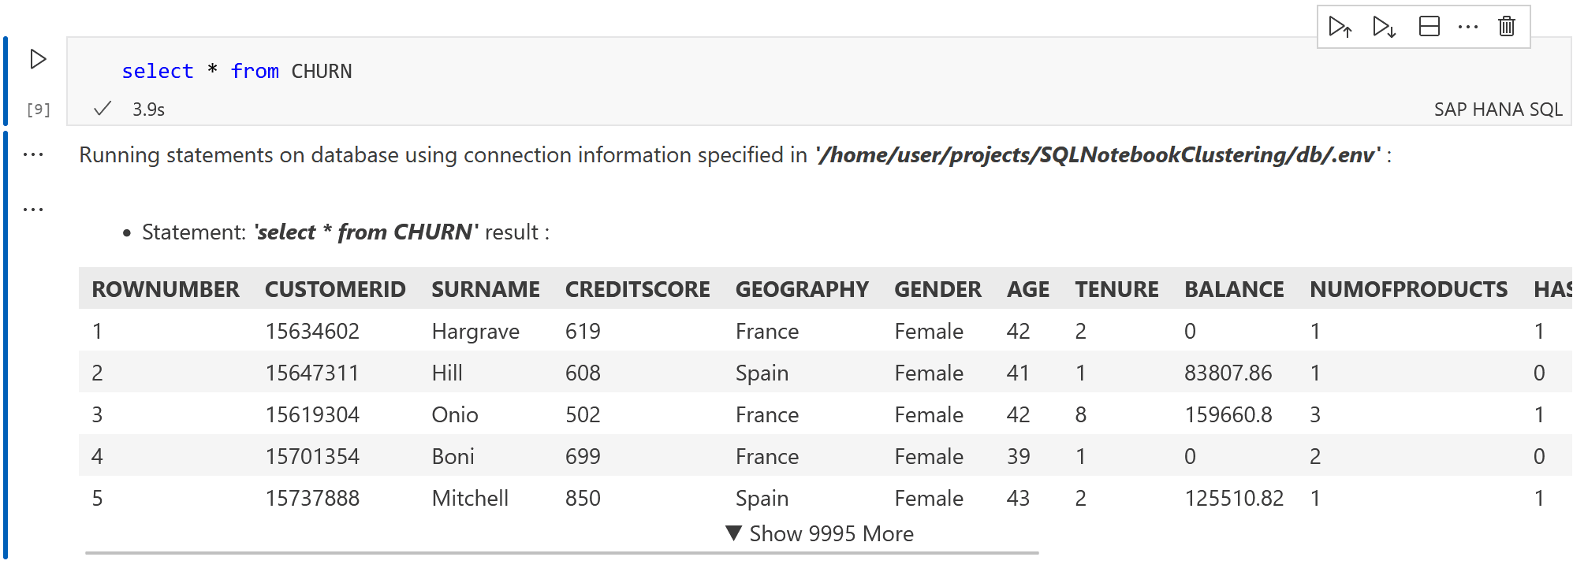Click the Hargrave surname cell
Screen dimensions: 1573x568
[x=475, y=331]
